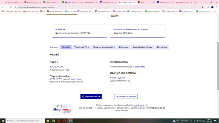Select the Synthèse tab
Screen dimensions: 219x123
coord(53,47)
